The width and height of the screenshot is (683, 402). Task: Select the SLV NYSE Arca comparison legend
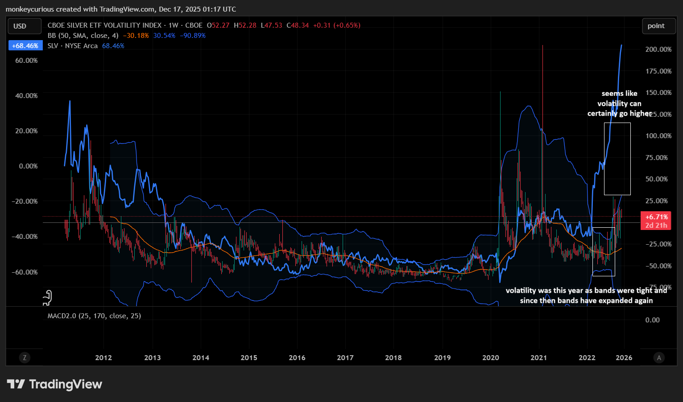(73, 46)
